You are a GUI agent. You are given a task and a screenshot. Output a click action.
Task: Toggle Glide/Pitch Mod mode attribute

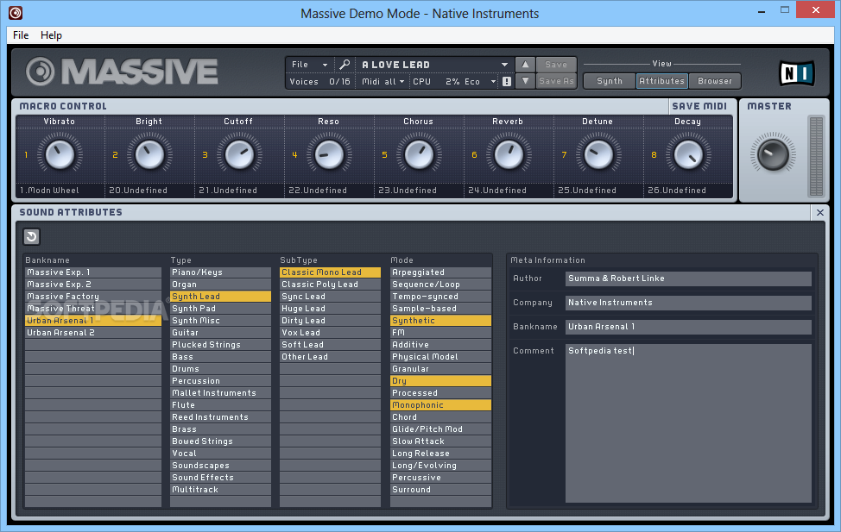click(441, 429)
